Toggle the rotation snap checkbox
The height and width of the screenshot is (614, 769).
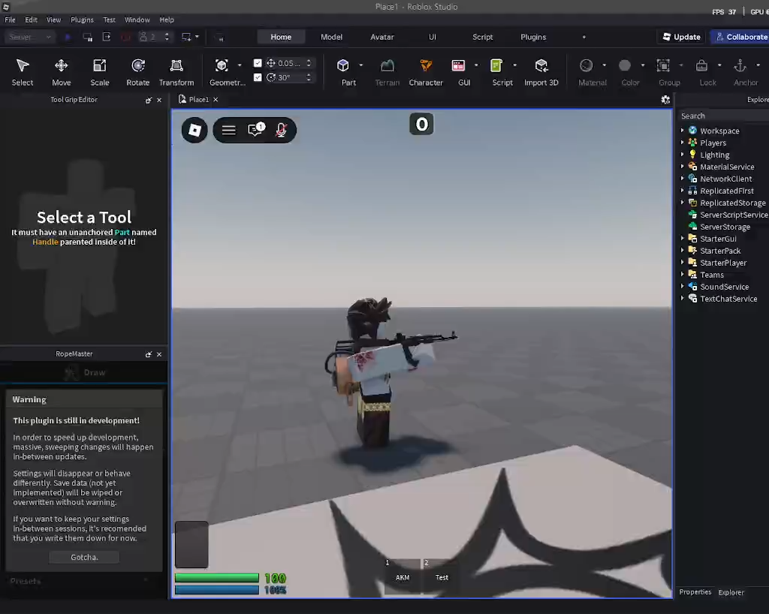258,77
